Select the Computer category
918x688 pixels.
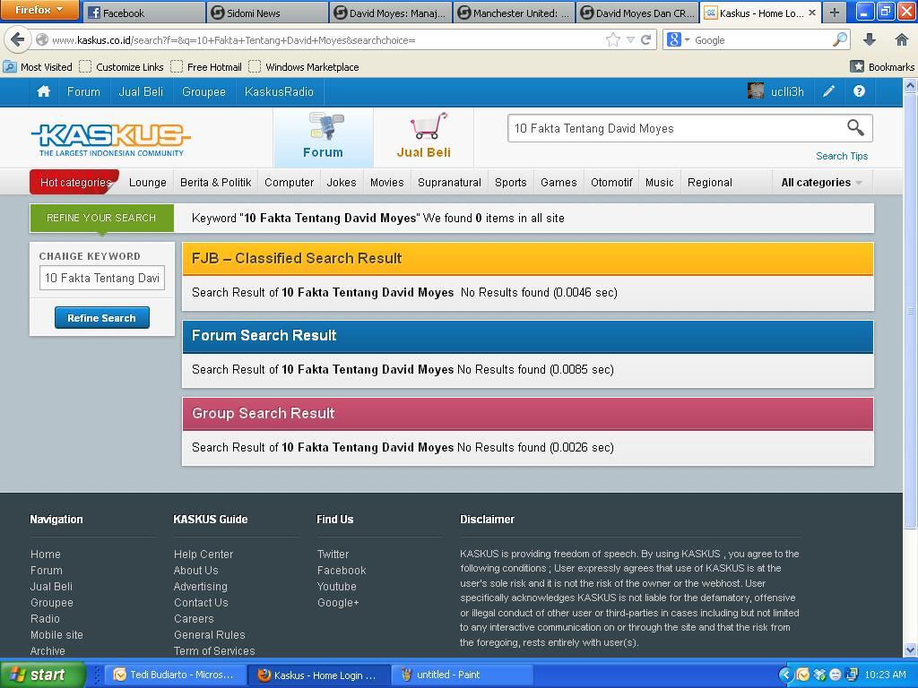pyautogui.click(x=290, y=183)
